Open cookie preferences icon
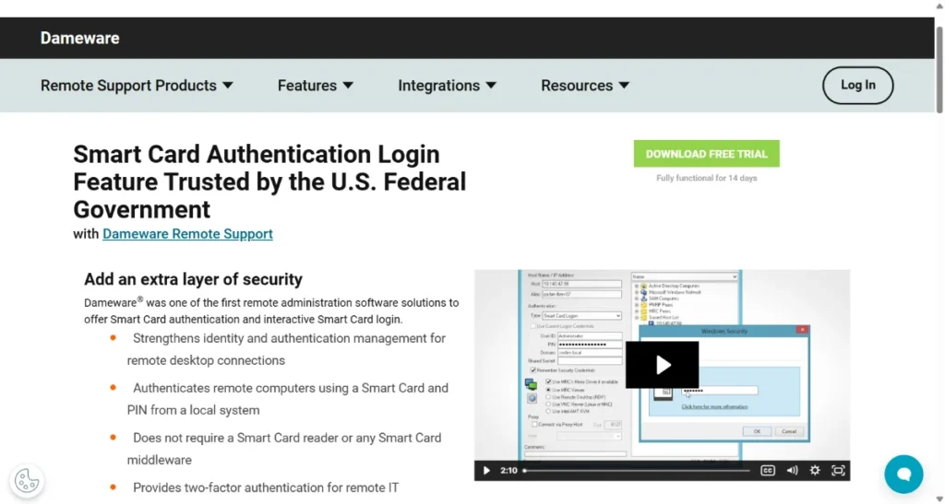Screen dimensions: 945x504 pos(27,481)
